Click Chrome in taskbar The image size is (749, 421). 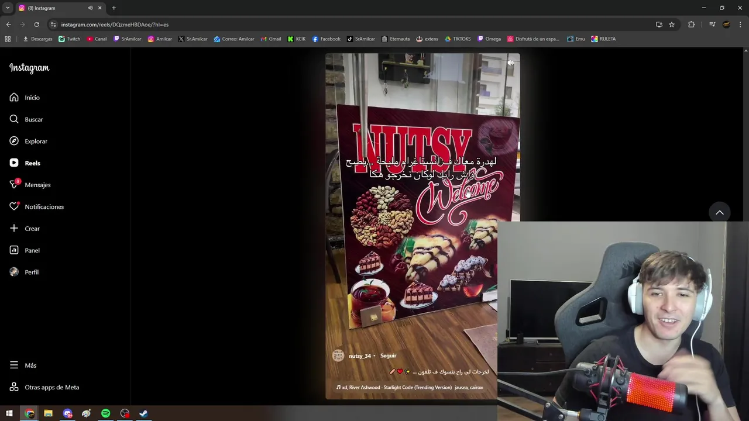point(29,413)
